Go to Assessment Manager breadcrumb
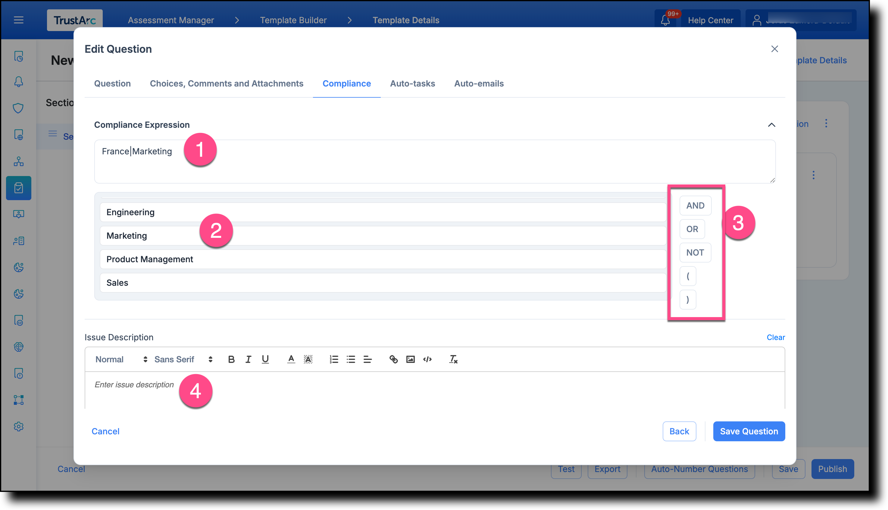The width and height of the screenshot is (888, 510). pyautogui.click(x=171, y=20)
